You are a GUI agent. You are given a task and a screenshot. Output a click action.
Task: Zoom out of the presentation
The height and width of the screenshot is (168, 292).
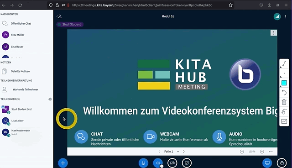click(x=242, y=152)
